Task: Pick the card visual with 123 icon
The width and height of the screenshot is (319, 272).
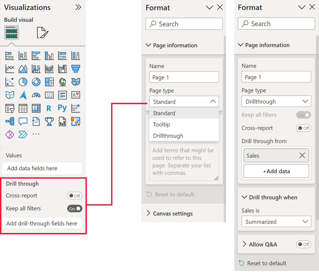Action: click(x=49, y=95)
